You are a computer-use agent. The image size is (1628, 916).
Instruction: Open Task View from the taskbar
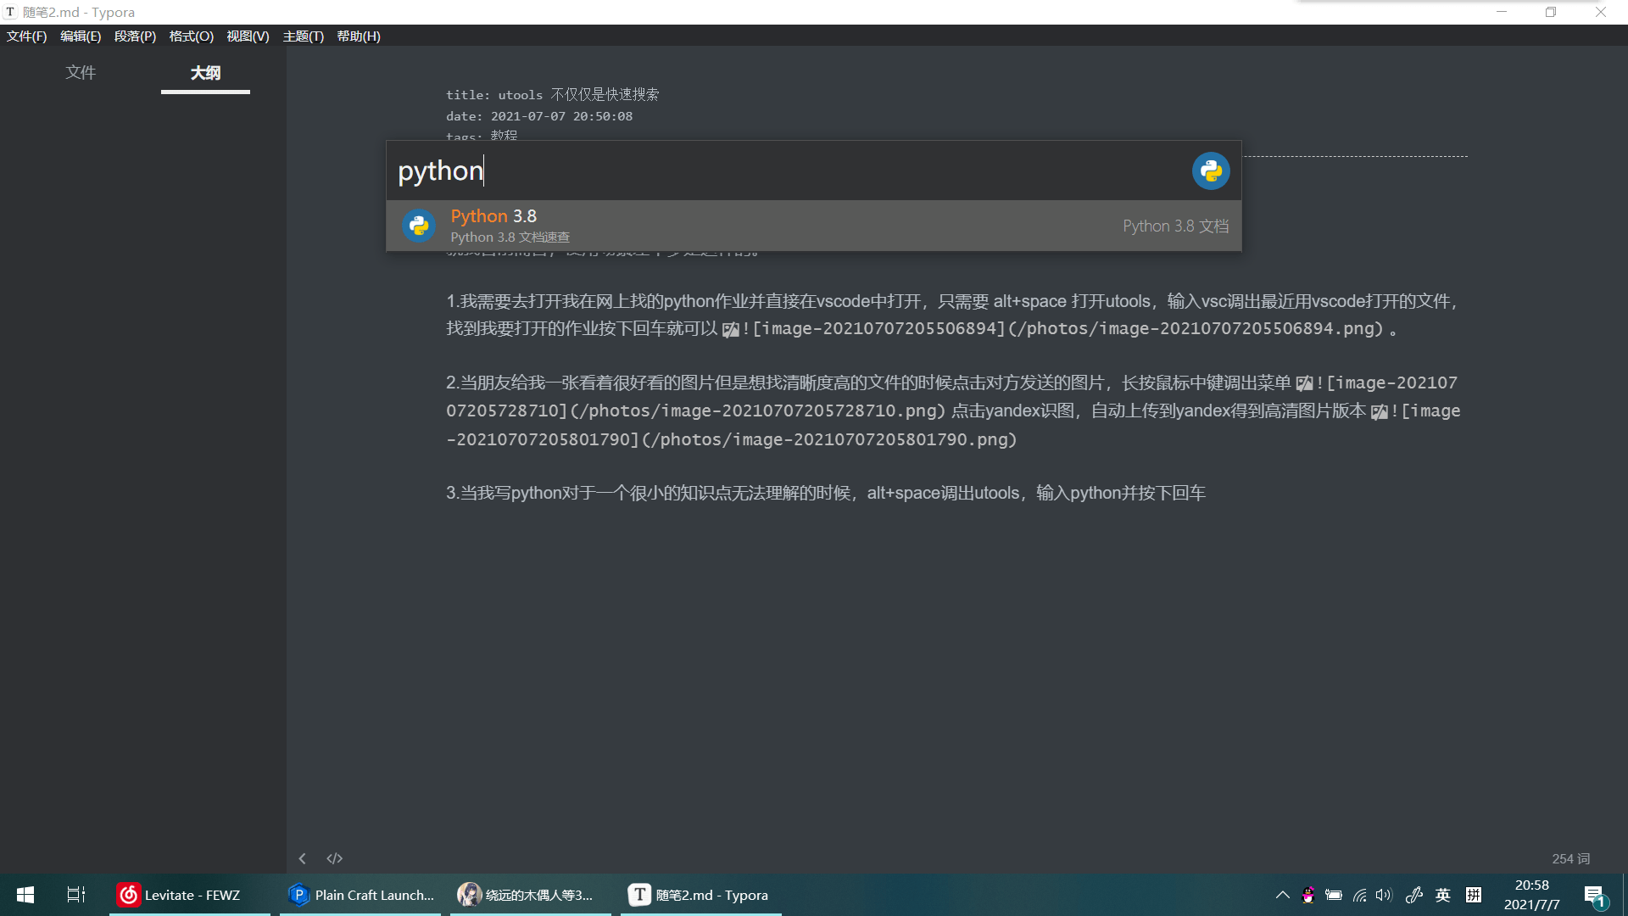pos(76,895)
